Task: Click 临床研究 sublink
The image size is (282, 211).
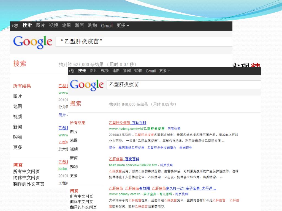Action: tap(186, 148)
